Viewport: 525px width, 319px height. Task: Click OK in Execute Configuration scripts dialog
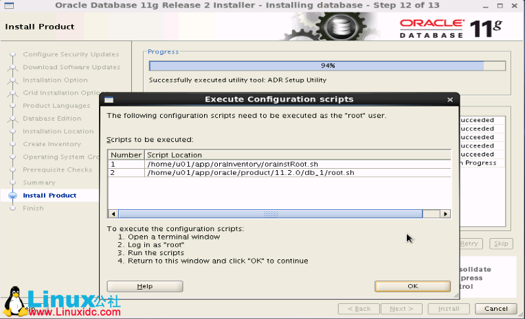click(x=412, y=286)
